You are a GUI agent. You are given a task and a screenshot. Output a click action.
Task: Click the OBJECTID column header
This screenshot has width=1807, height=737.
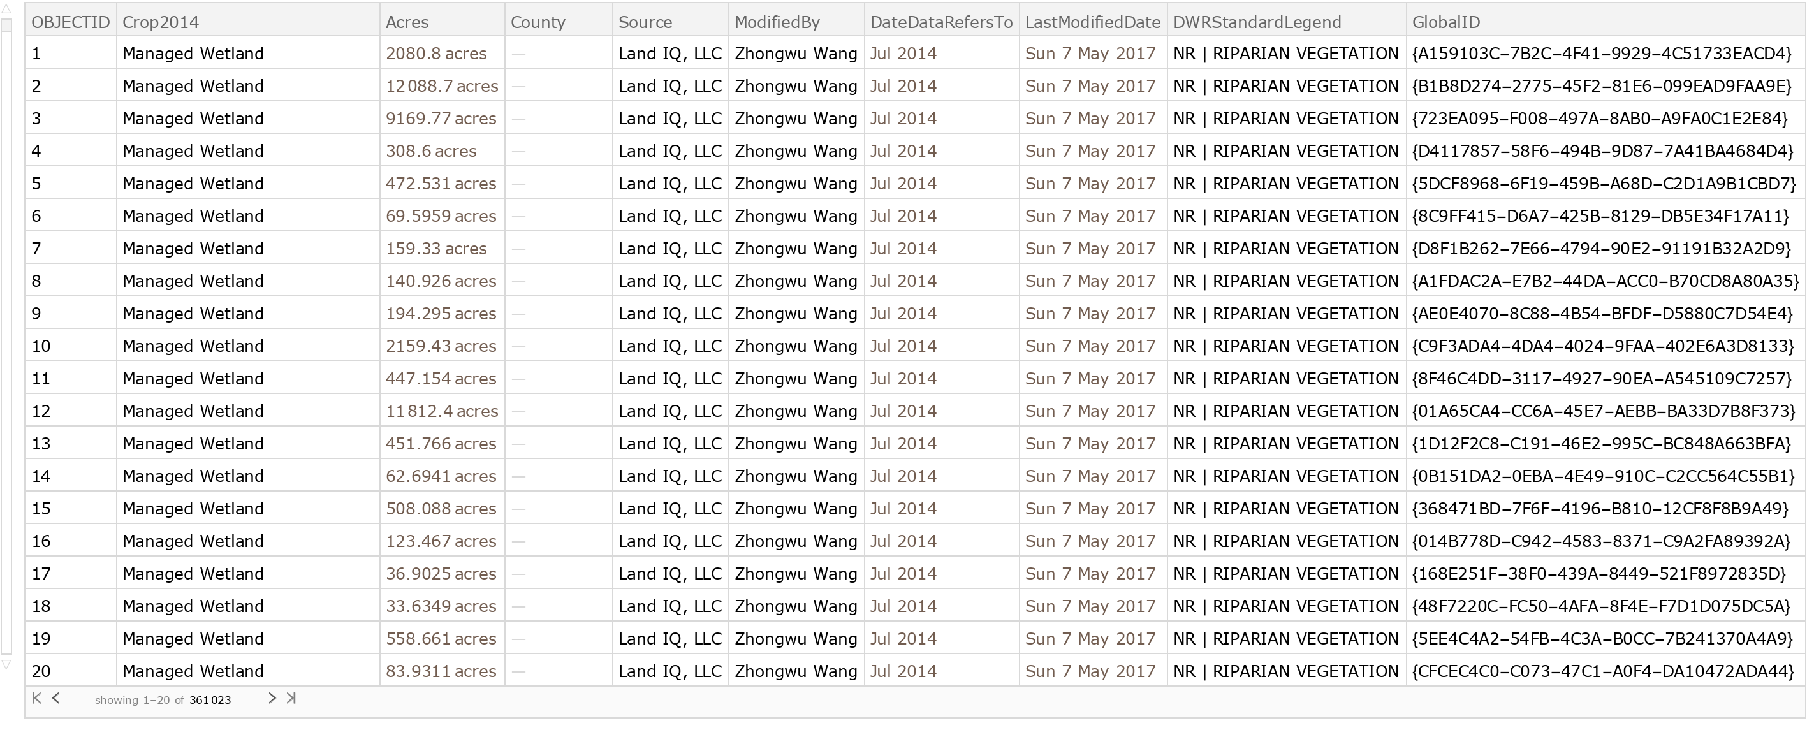click(70, 22)
